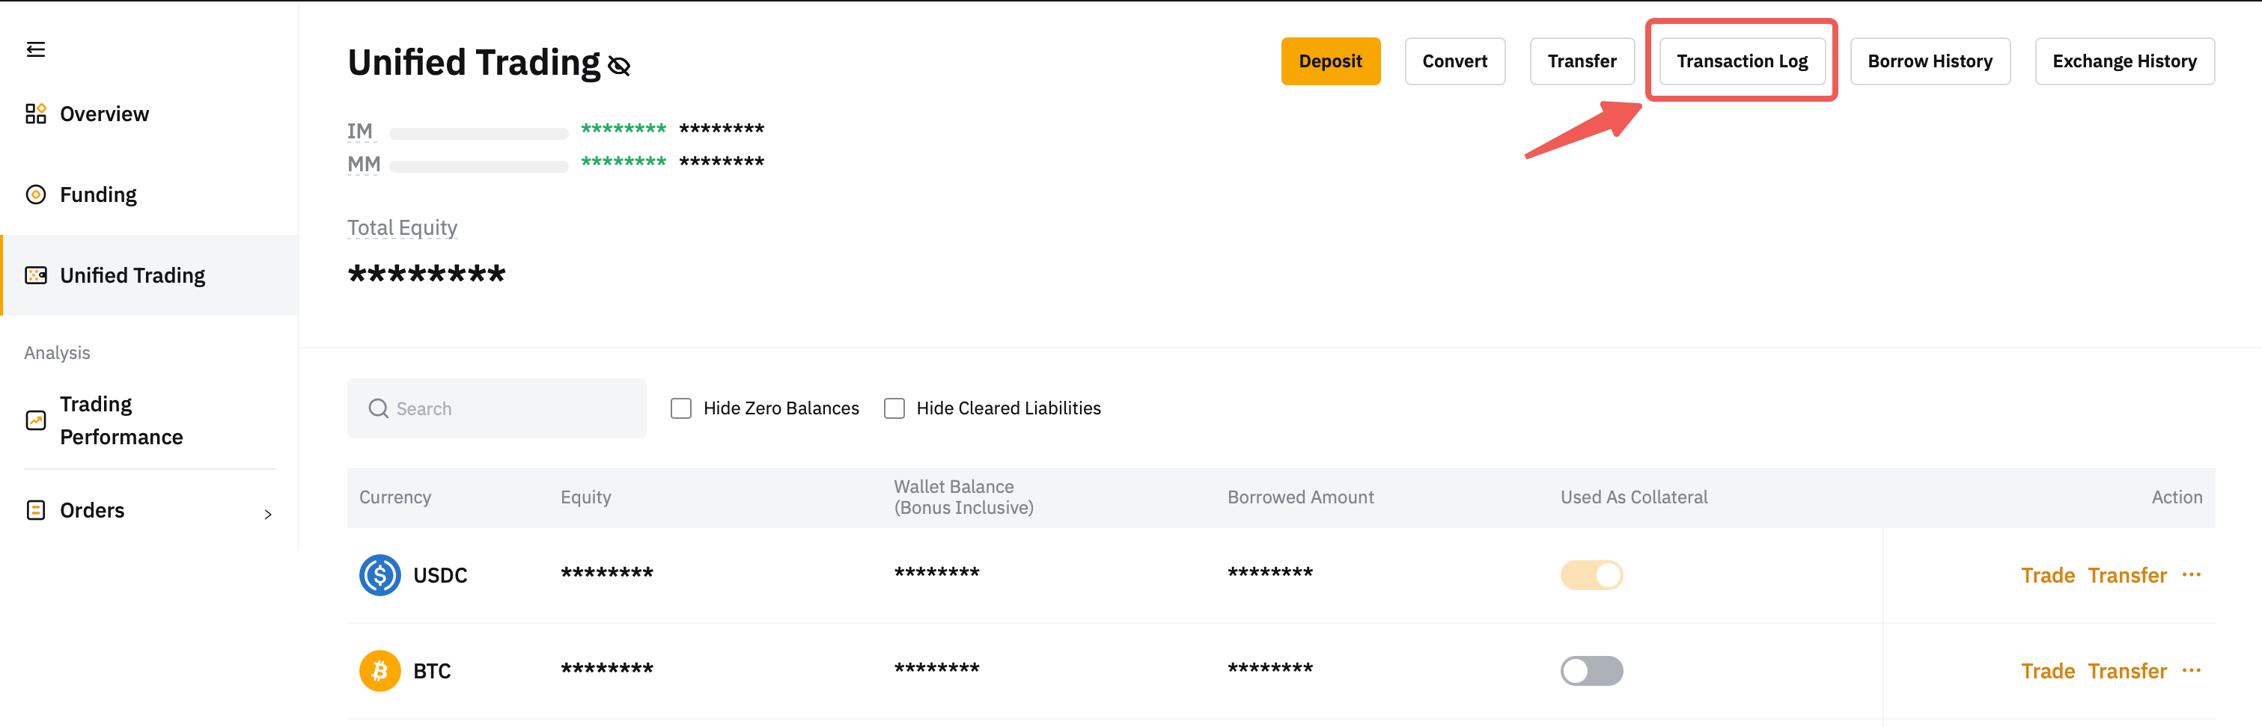Open Unified Trading in sidebar
This screenshot has height=727, width=2262.
click(132, 275)
